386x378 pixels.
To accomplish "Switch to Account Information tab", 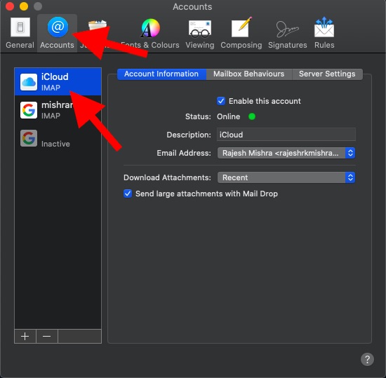I will (x=161, y=74).
